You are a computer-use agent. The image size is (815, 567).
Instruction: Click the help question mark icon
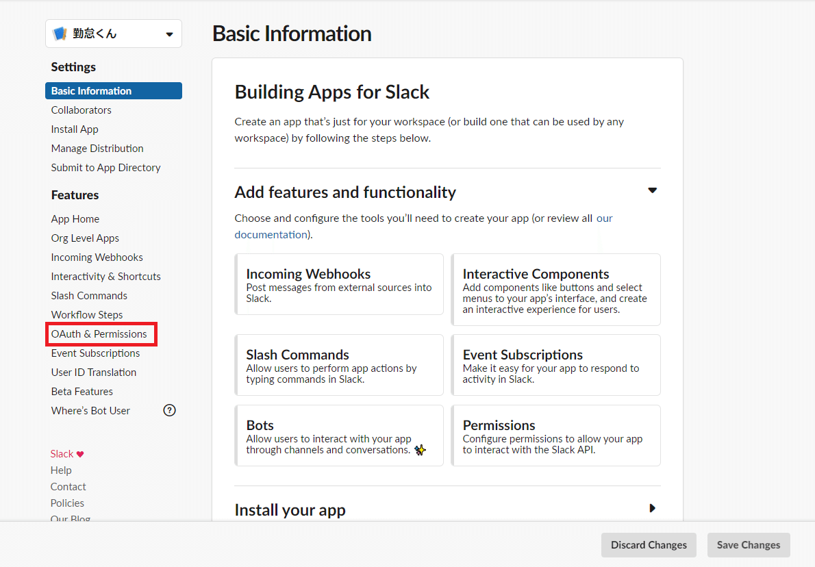pos(170,411)
